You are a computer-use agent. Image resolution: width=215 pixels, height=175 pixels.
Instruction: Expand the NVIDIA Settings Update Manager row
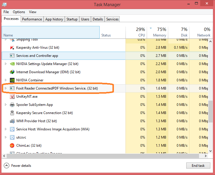point(6,64)
